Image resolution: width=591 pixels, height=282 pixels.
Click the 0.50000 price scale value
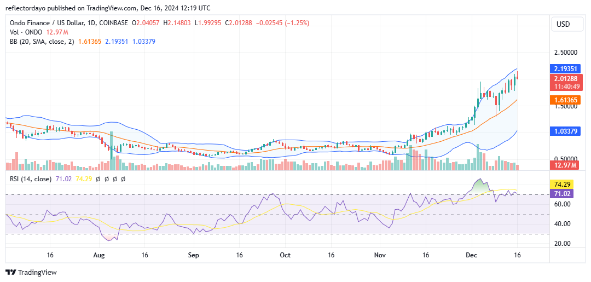pyautogui.click(x=565, y=160)
